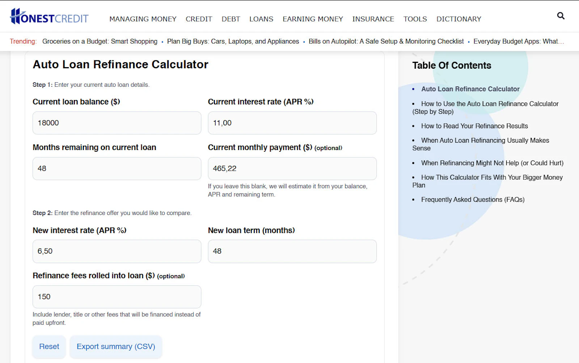
Task: Jump to When Refinancing Might Not Help
Action: point(492,163)
